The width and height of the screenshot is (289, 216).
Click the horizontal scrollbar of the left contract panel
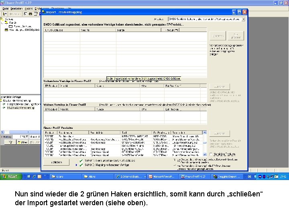point(20,132)
